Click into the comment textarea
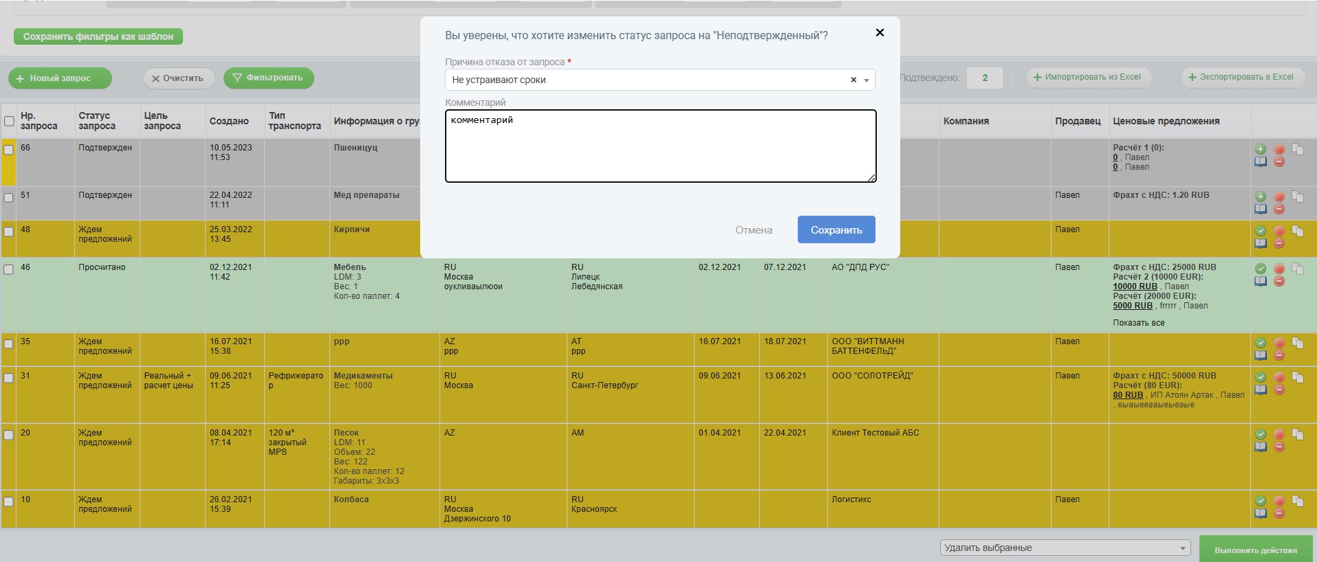This screenshot has width=1317, height=562. (x=660, y=146)
